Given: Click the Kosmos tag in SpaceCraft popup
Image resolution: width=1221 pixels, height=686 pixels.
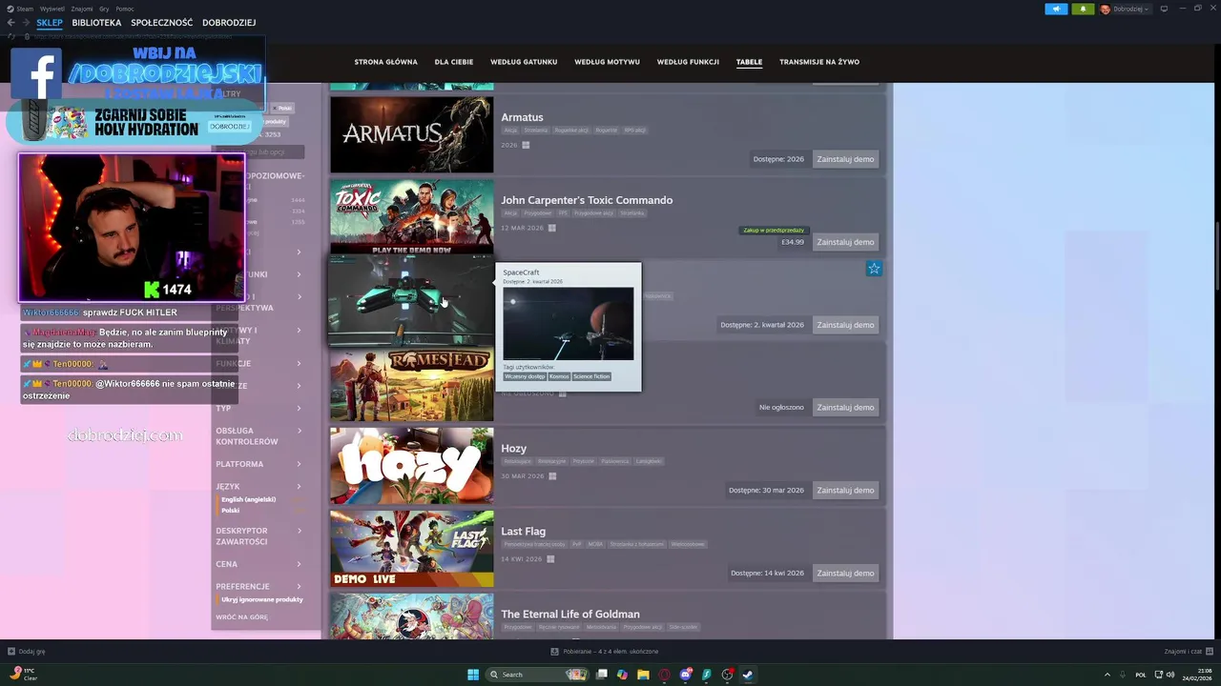Looking at the screenshot, I should (x=559, y=376).
